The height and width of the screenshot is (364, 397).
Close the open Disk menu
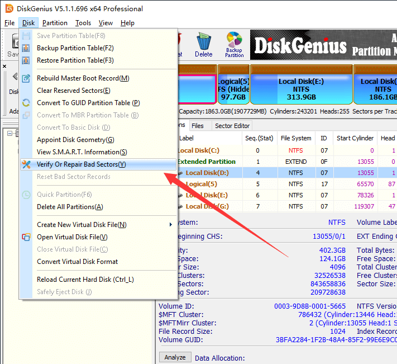(x=28, y=23)
